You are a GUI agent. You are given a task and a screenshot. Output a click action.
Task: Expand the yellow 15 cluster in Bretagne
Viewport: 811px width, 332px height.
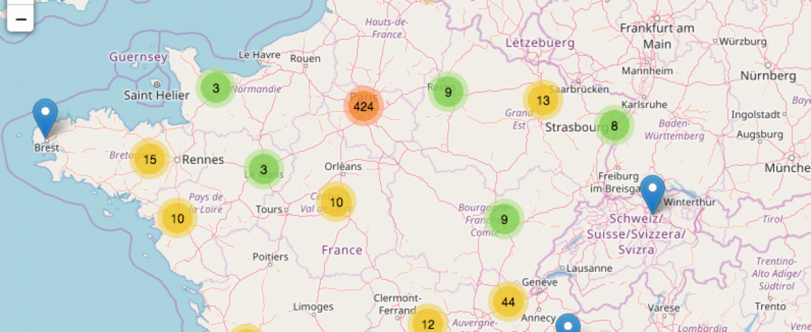click(x=150, y=159)
